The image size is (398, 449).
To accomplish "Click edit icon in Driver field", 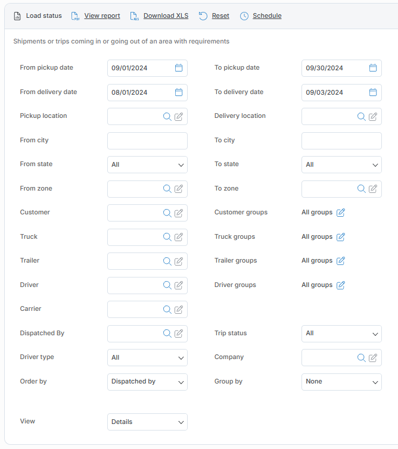I will (179, 285).
